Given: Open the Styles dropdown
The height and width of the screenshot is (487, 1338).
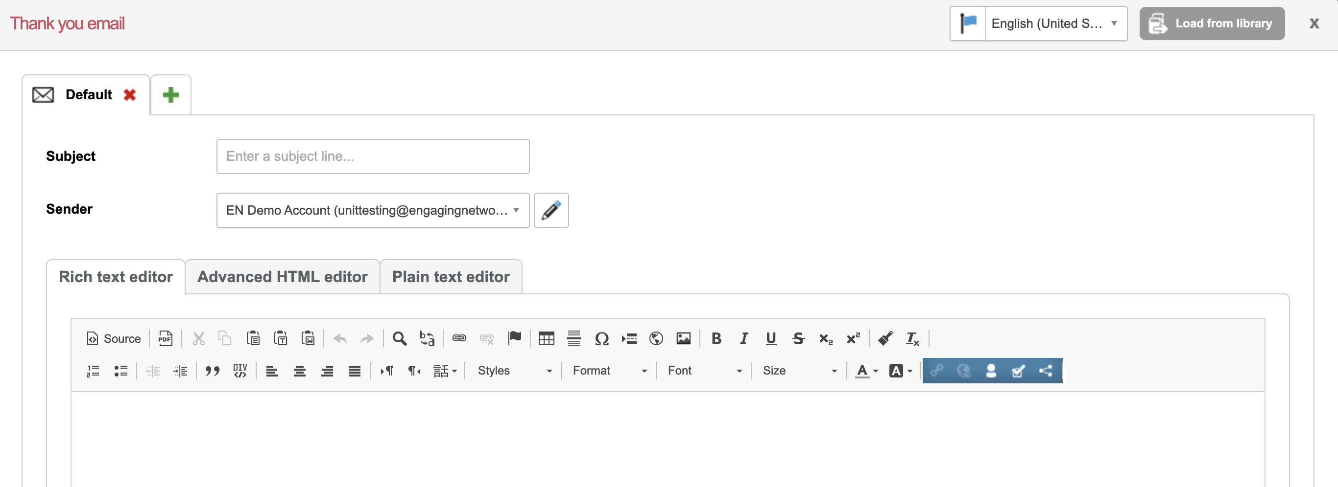Looking at the screenshot, I should click(514, 371).
